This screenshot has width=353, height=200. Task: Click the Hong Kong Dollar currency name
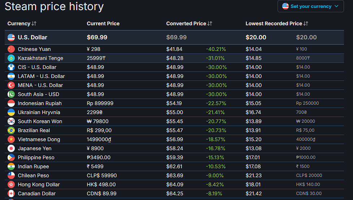tap(39, 184)
